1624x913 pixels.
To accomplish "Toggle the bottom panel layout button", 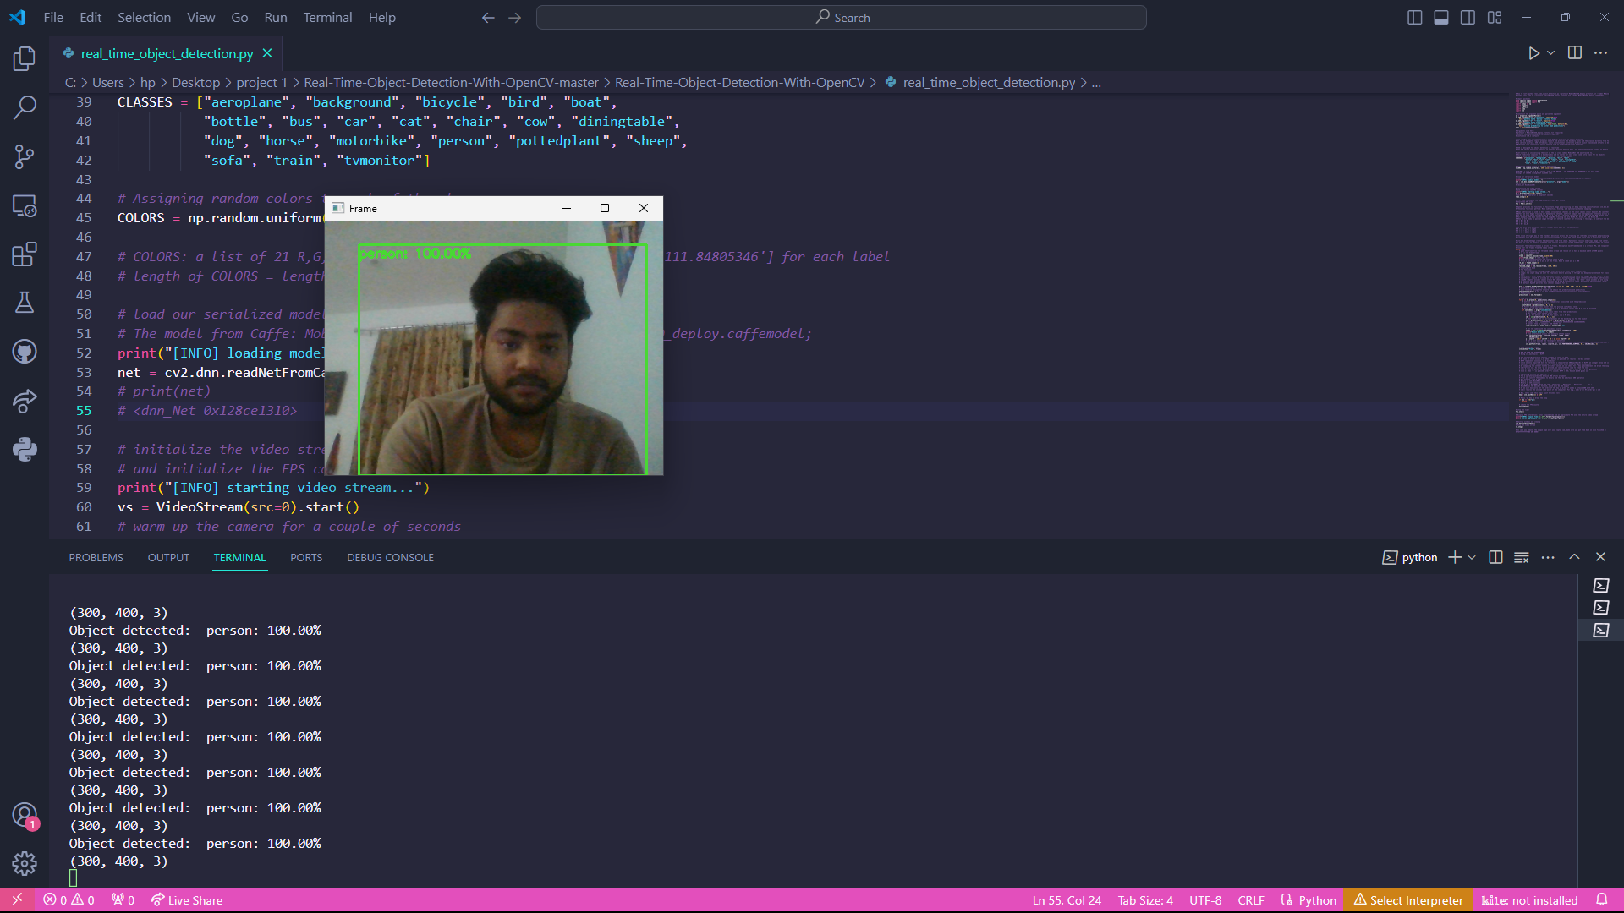I will tap(1441, 18).
